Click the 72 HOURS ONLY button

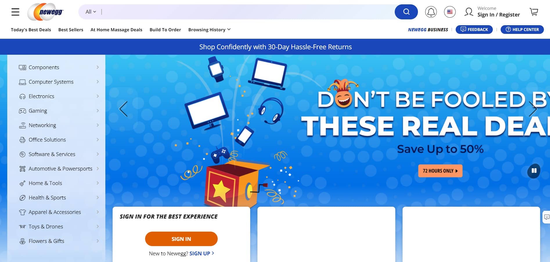pyautogui.click(x=440, y=171)
